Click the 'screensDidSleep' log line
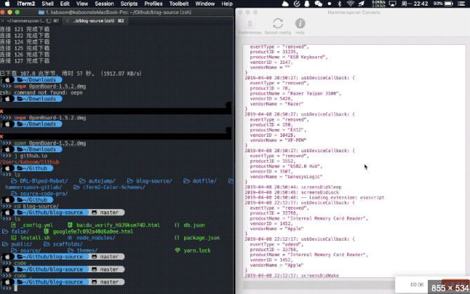The width and height of the screenshot is (470, 294). click(x=293, y=187)
